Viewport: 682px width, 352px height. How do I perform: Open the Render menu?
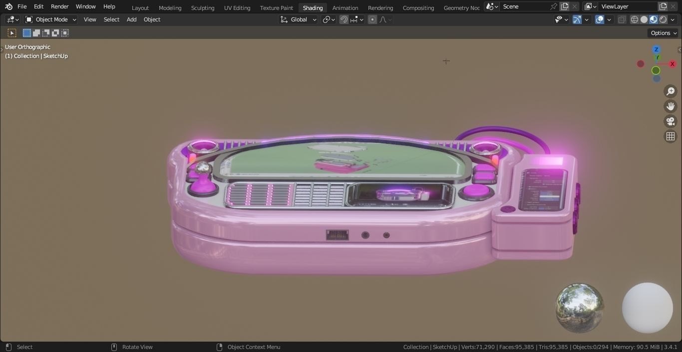tap(59, 6)
